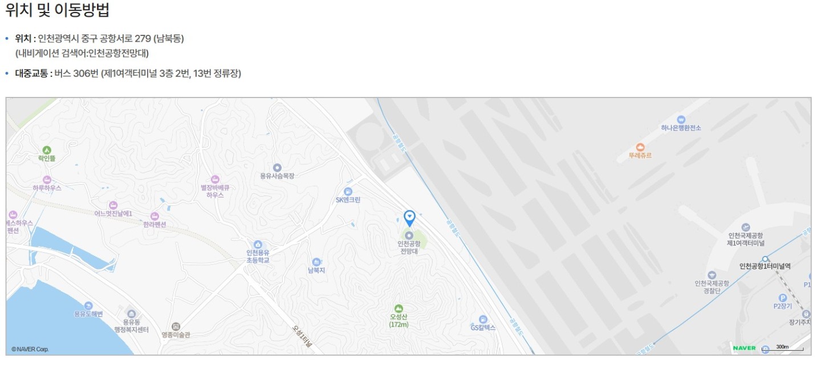Click the NAVER logo on map
Viewport: 821px width, 366px height.
coord(744,348)
